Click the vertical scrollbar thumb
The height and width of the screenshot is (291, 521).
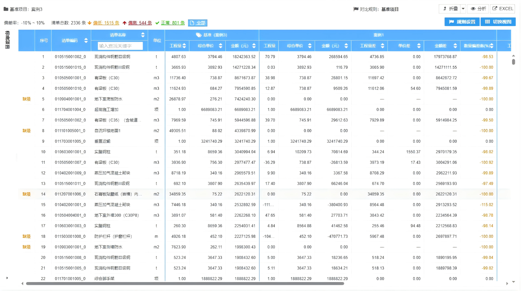[x=514, y=62]
